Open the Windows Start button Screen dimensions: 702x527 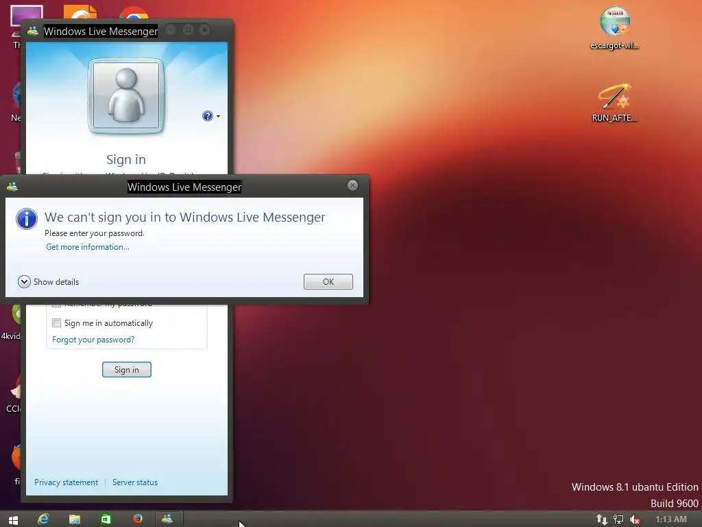click(14, 520)
